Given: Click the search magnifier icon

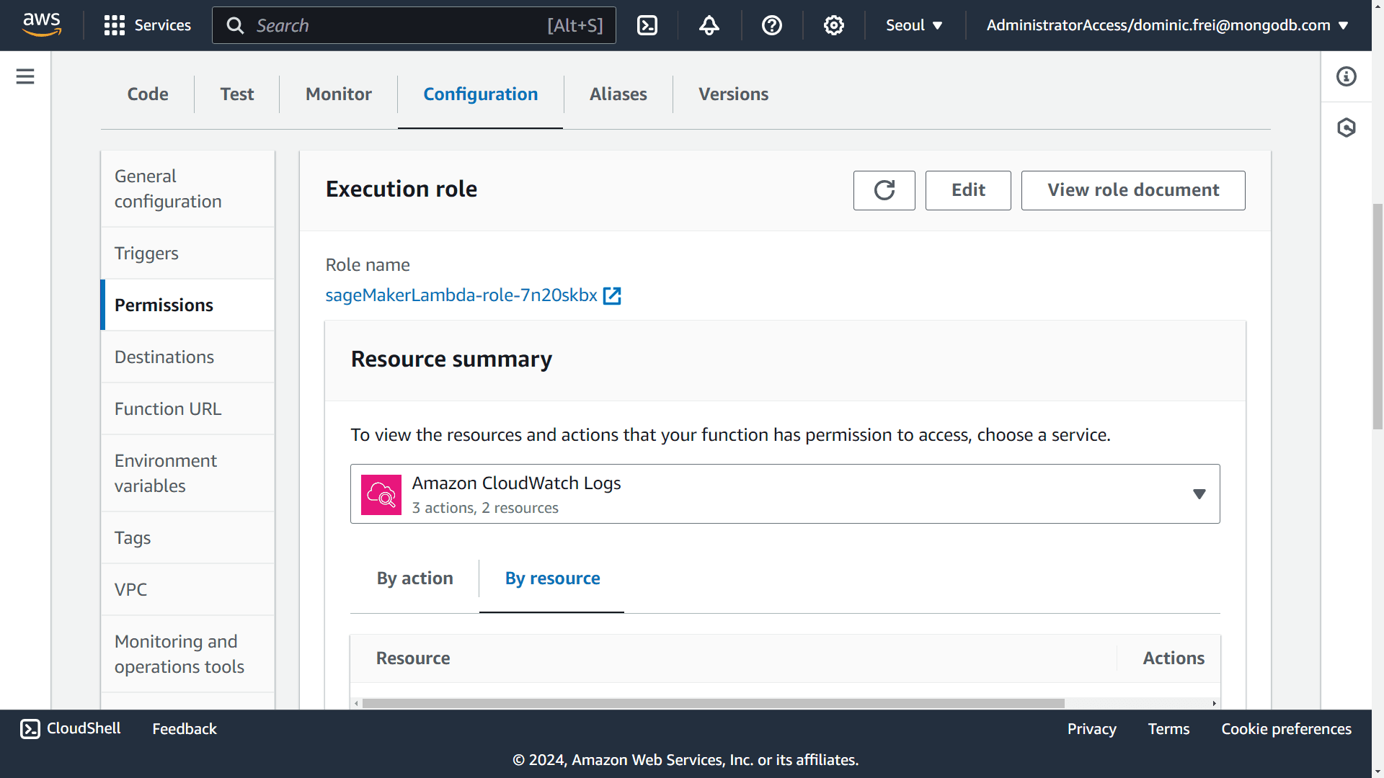Looking at the screenshot, I should pos(235,25).
